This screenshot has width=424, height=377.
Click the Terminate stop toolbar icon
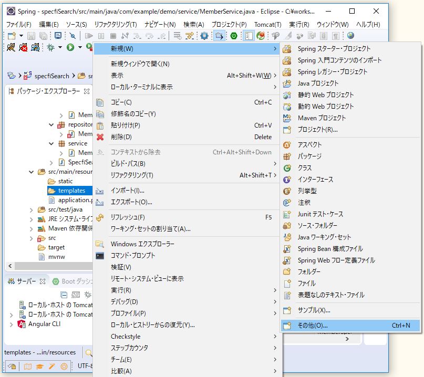(x=113, y=36)
